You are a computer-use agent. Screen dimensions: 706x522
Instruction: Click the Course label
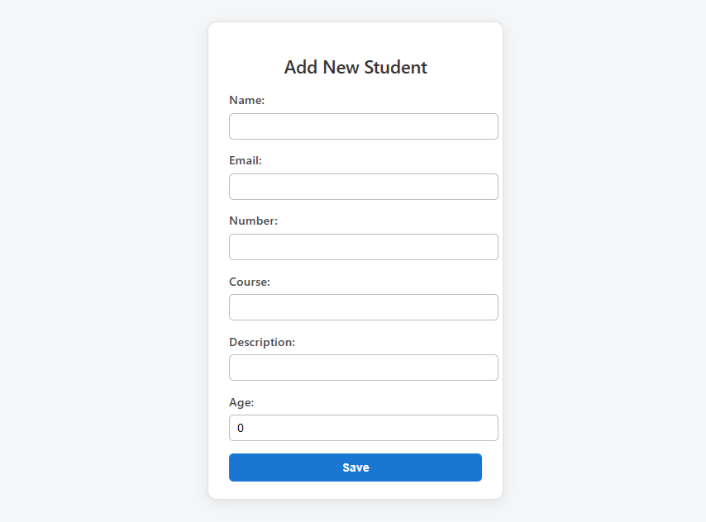tap(249, 282)
